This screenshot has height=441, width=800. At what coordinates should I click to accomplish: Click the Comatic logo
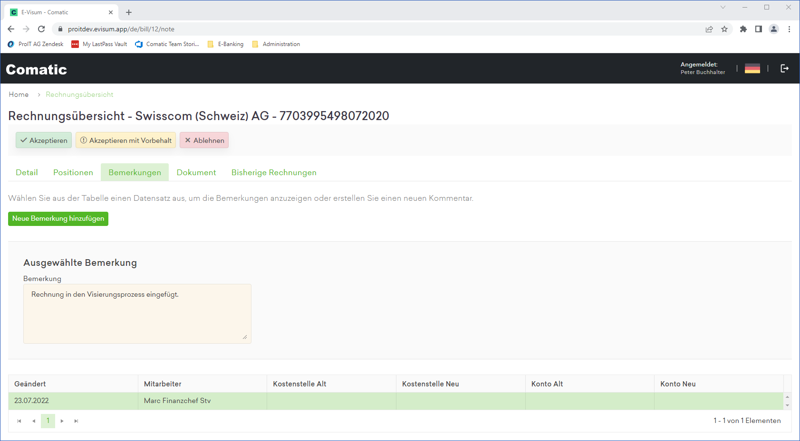tap(37, 69)
